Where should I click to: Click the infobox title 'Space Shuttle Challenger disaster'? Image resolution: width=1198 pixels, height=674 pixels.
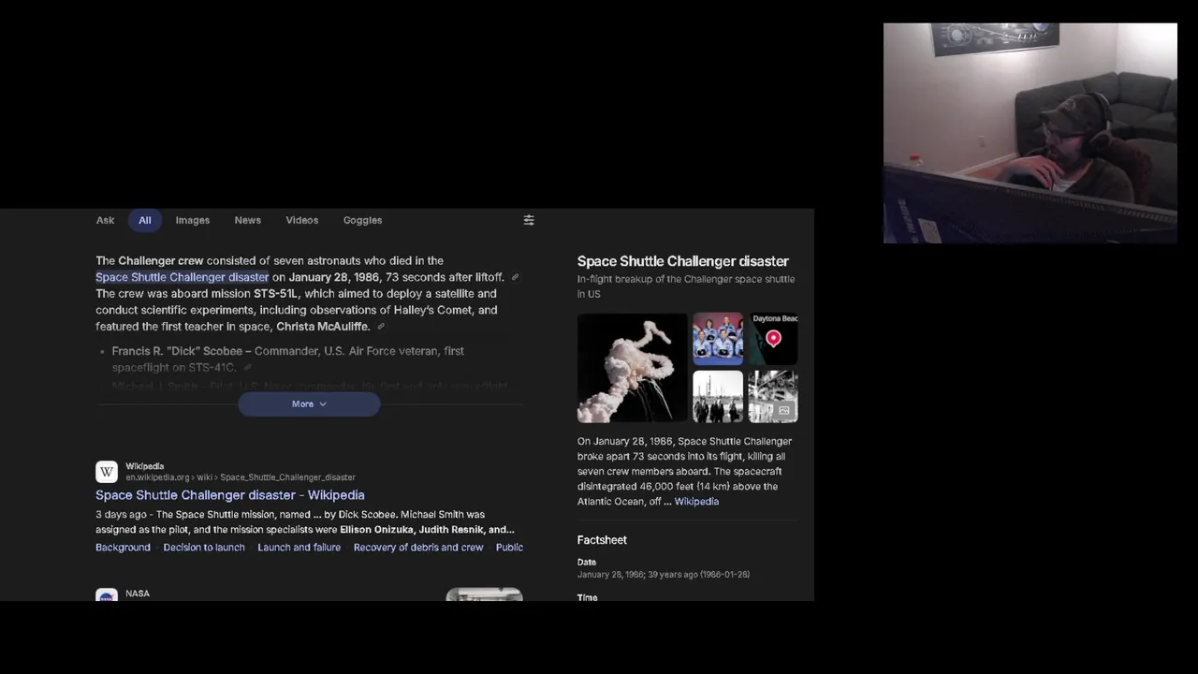click(x=683, y=261)
